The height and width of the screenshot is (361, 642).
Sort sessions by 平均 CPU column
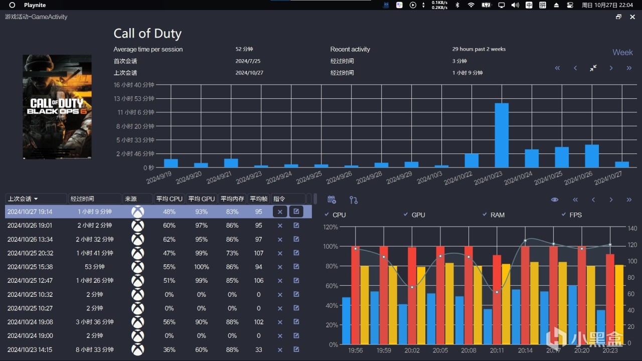tap(170, 199)
